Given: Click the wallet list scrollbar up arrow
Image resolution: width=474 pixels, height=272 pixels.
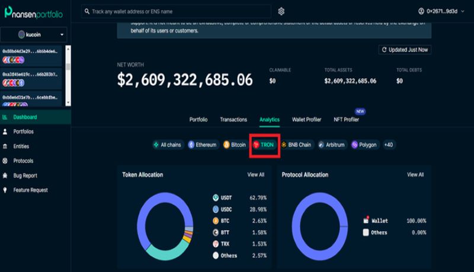Looking at the screenshot, I should click(68, 48).
